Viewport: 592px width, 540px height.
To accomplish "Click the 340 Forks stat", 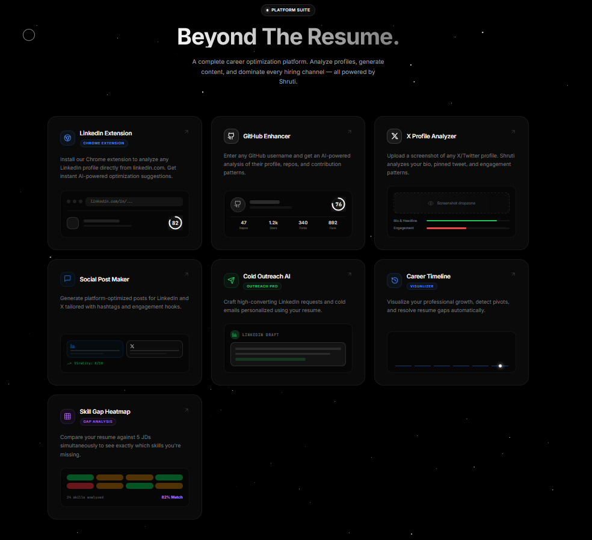I will [303, 225].
